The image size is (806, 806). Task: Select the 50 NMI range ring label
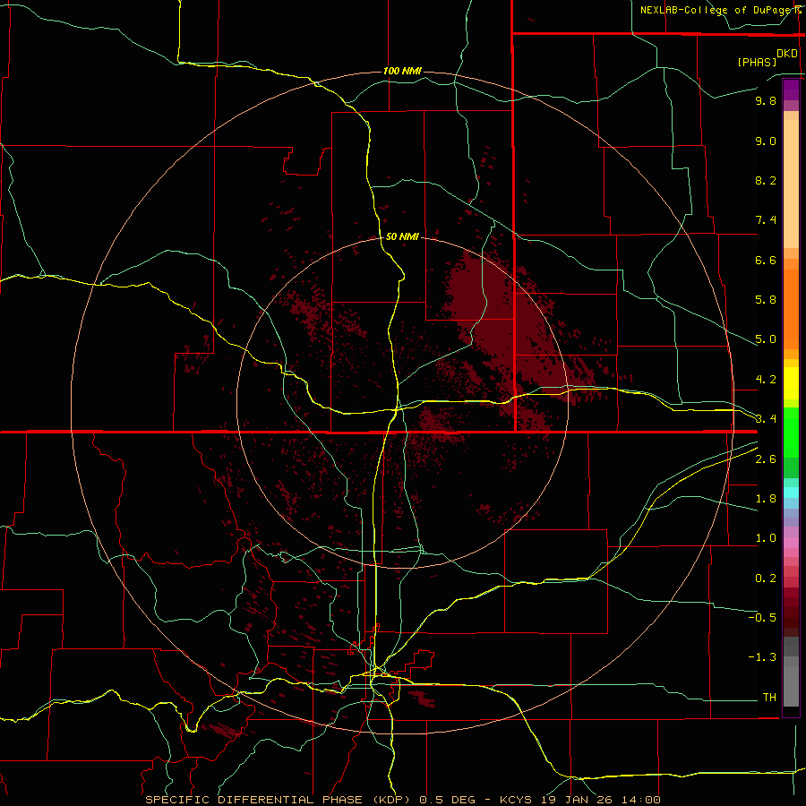(x=402, y=236)
